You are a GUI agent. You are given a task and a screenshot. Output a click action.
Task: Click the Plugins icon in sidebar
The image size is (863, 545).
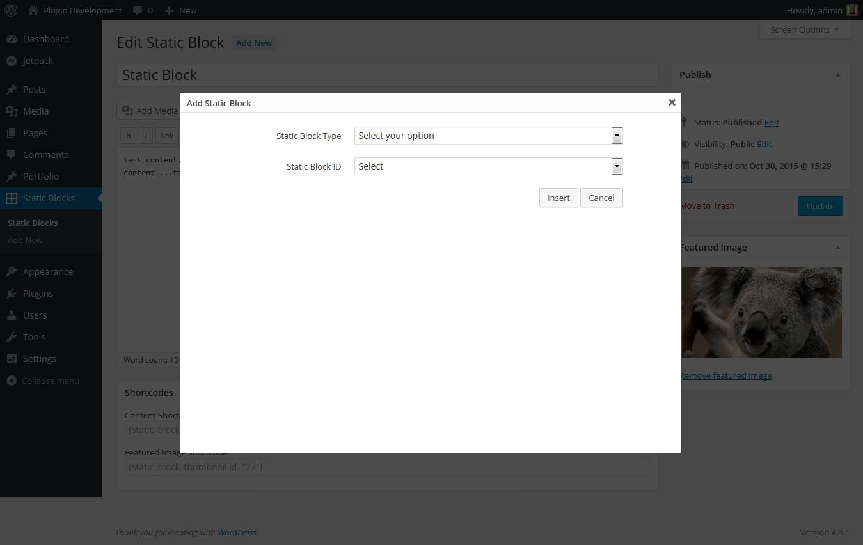coord(11,294)
